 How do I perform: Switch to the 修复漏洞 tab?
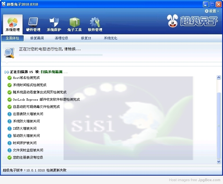pos(37,38)
